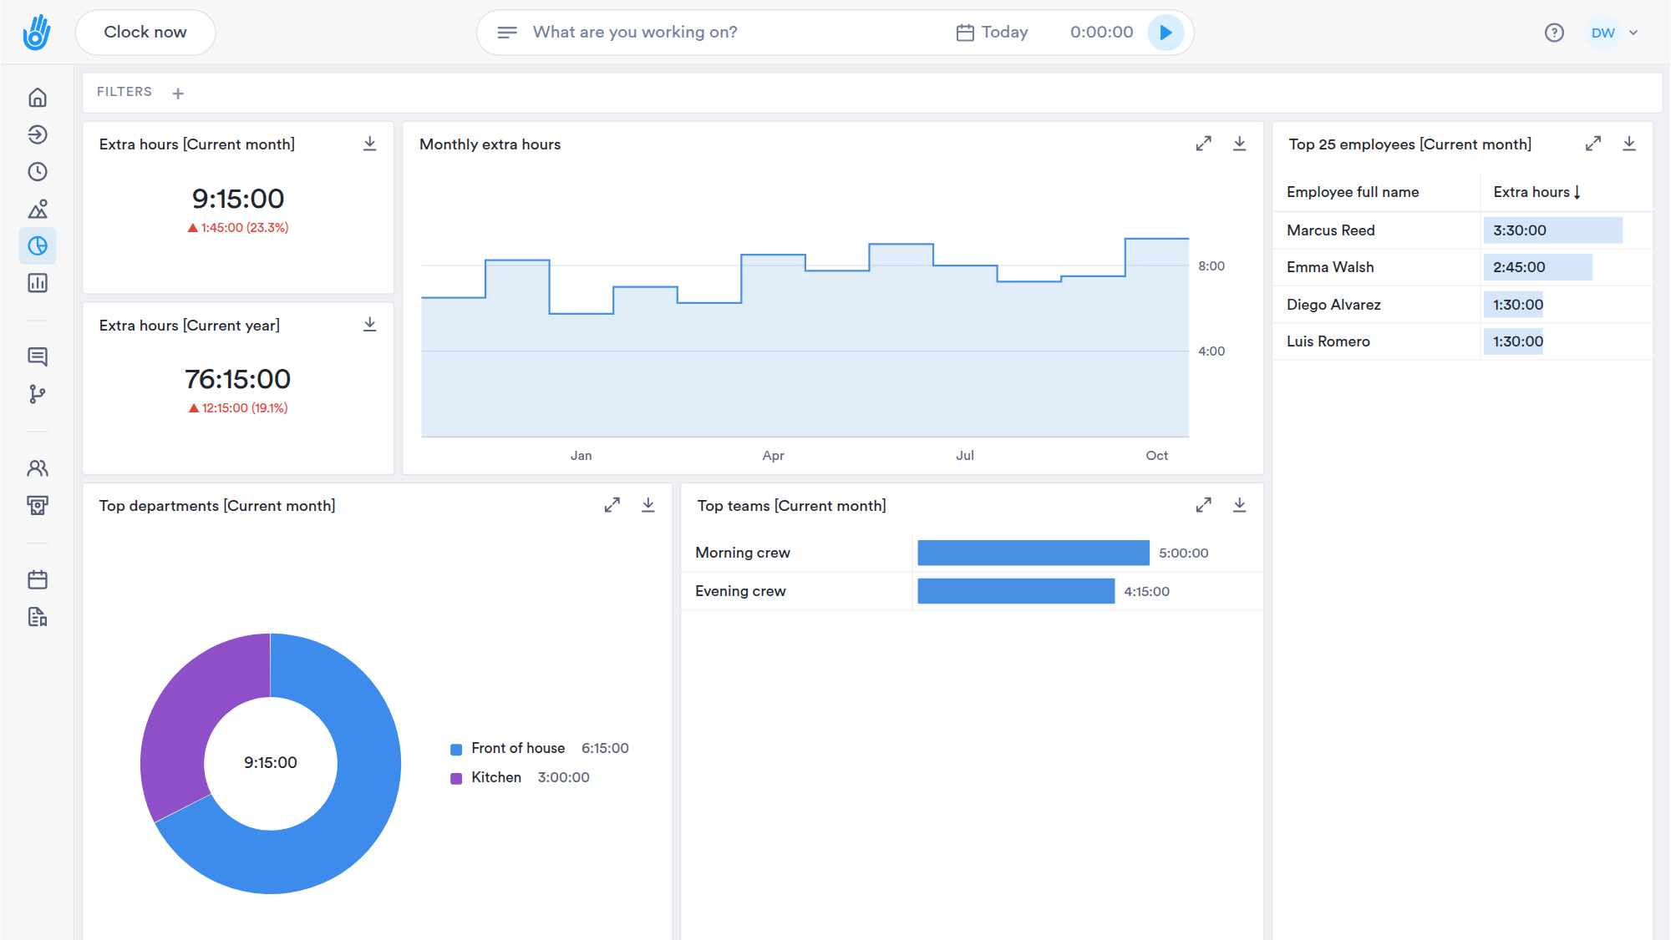Download Monthly extra hours chart
Screen dimensions: 1671x940
point(1240,144)
